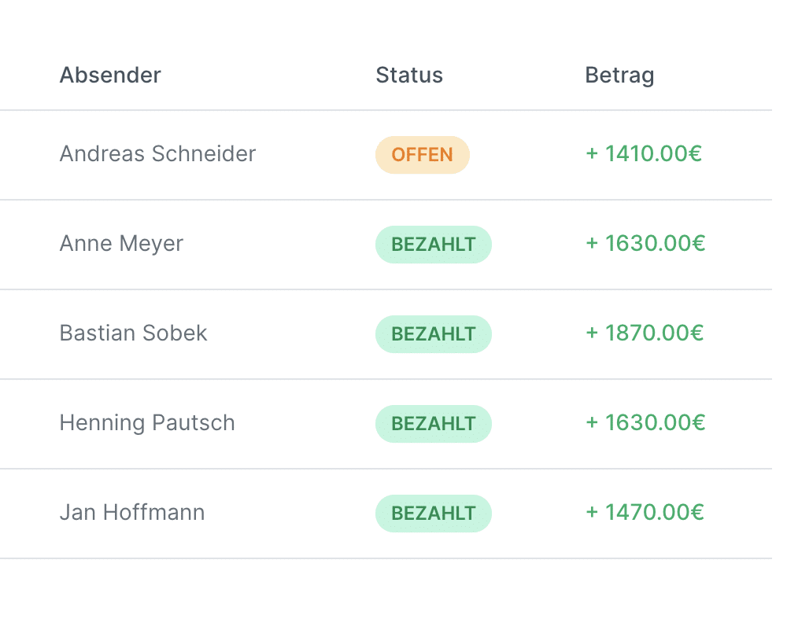Click Henning Pautsch's BEZAHLT badge

pyautogui.click(x=433, y=424)
